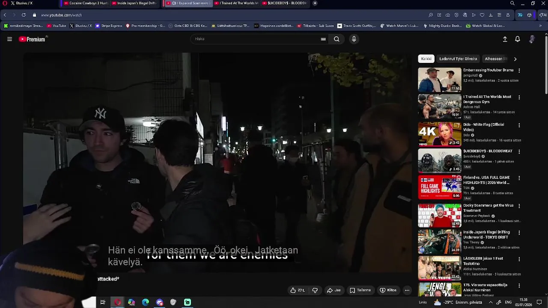Screen dimensions: 548x308
Task: Open the taskbar clock 15.38
Action: [524, 302]
